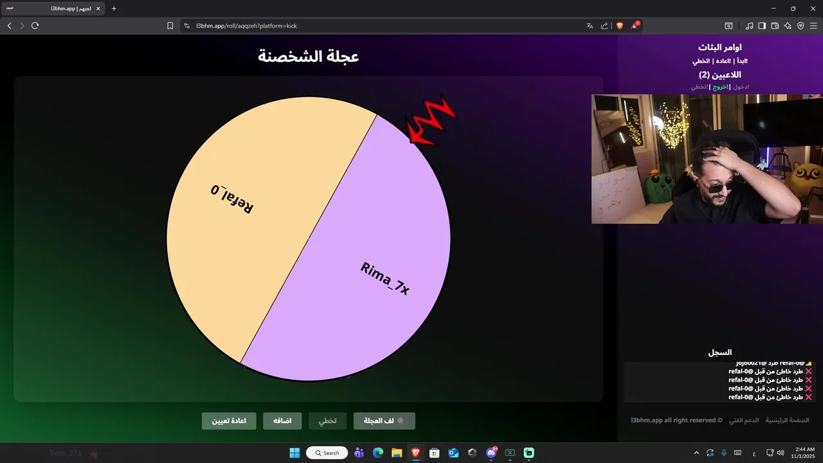Click the taskbar Search box
The width and height of the screenshot is (823, 463).
click(x=327, y=453)
